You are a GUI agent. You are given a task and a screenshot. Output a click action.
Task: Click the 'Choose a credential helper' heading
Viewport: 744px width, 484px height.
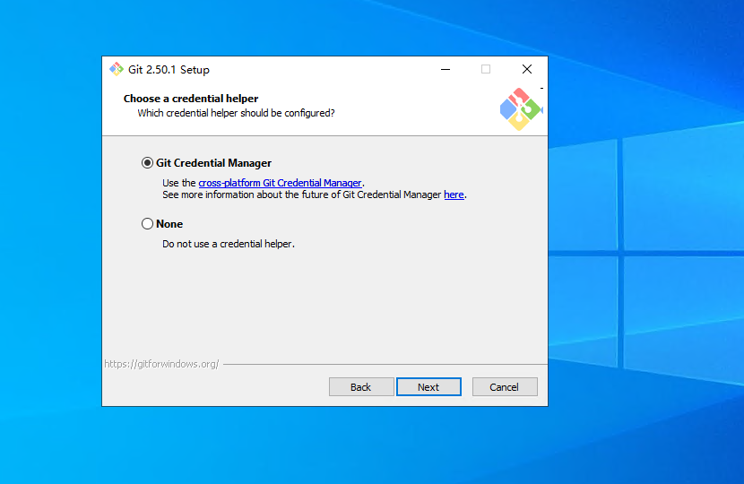(191, 99)
